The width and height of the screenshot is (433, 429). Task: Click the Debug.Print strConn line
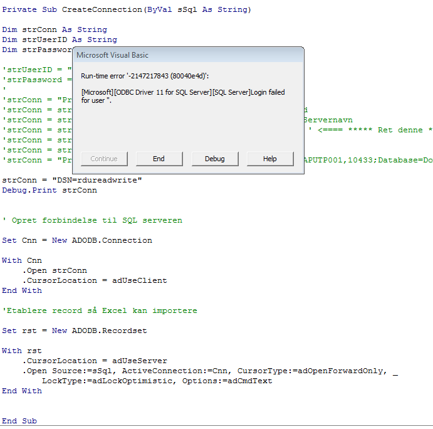50,190
